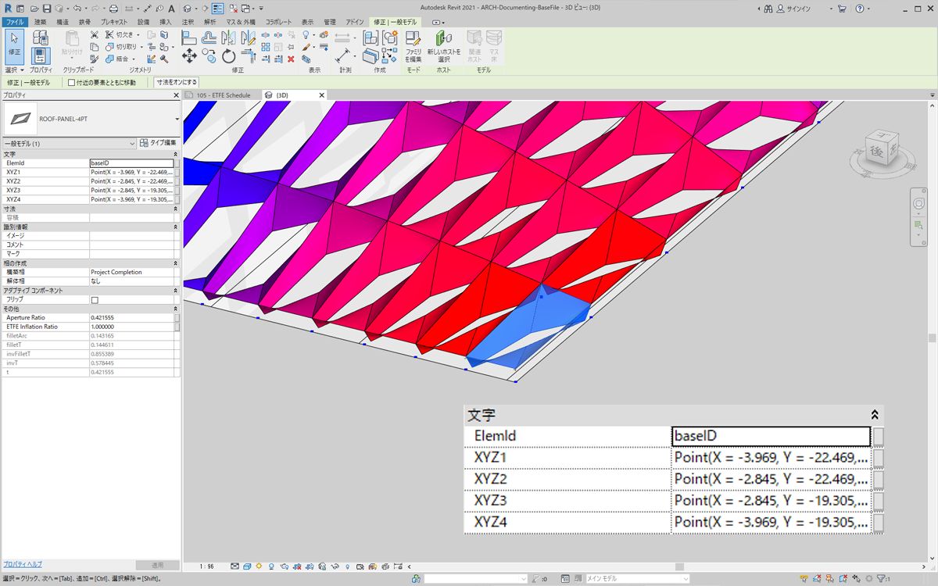
Task: Click the Visual Style cube icon
Action: pyautogui.click(x=246, y=566)
